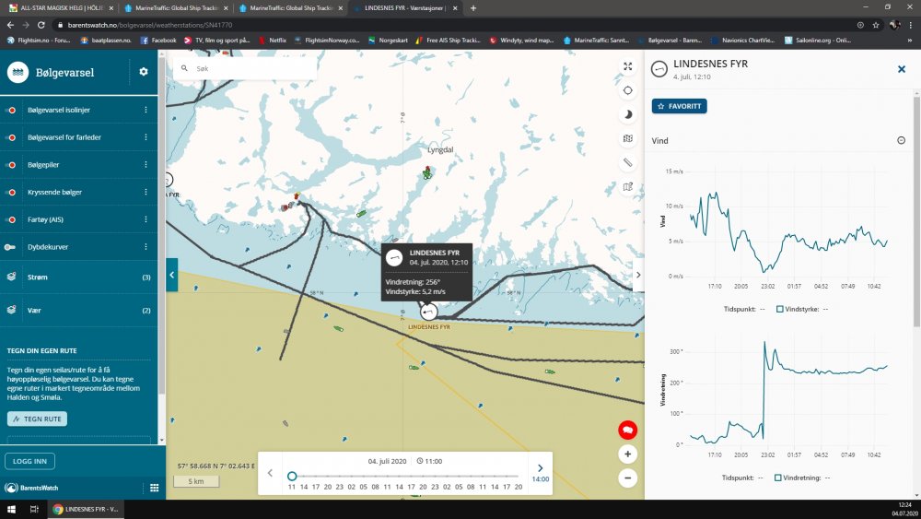Screen dimensions: 921x519
Task: Open the BarentsWatch logo link
Action: pos(31,488)
